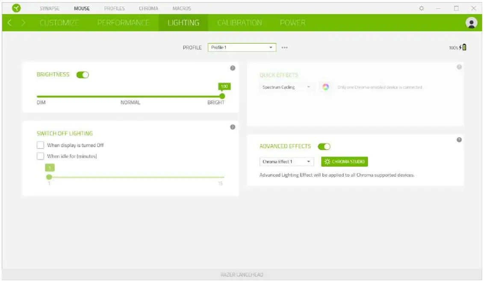This screenshot has width=484, height=282.
Task: Click the Spectrum Cycling color wheel icon
Action: [x=325, y=87]
